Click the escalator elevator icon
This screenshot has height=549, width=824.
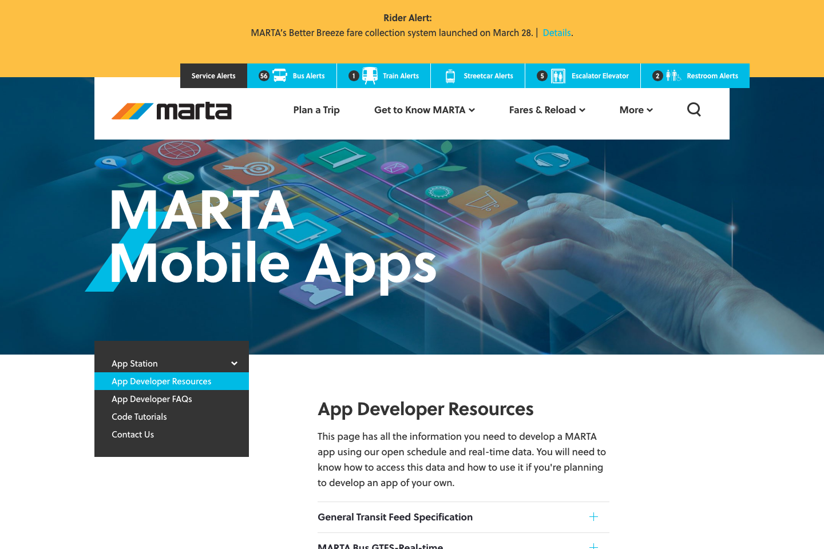click(x=558, y=76)
